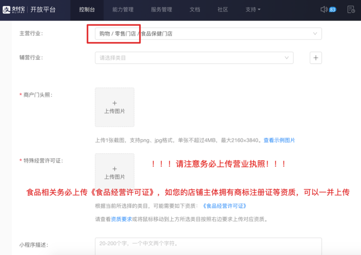Open 《食品经营许可证》 link
Image resolution: width=361 pixels, height=255 pixels.
[x=225, y=206]
